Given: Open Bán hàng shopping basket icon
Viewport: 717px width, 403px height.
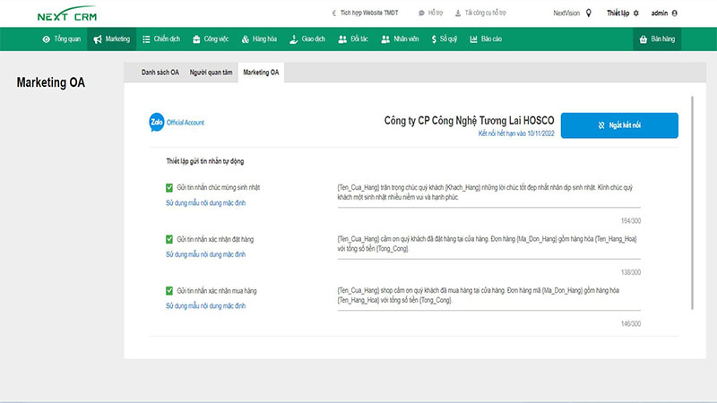Looking at the screenshot, I should click(x=642, y=39).
